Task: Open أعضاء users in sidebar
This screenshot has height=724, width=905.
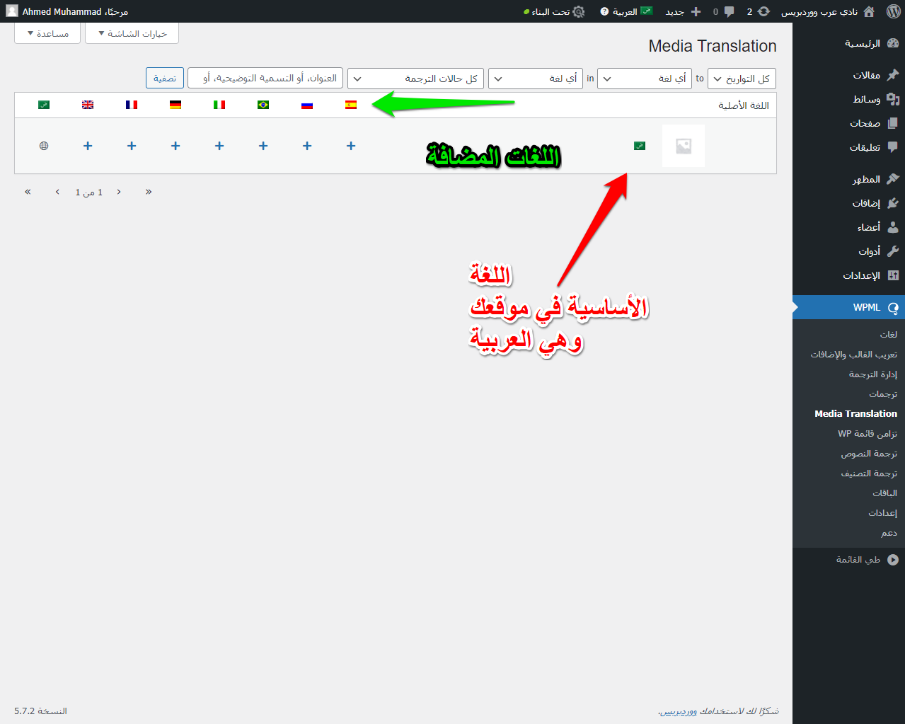Action: click(848, 227)
